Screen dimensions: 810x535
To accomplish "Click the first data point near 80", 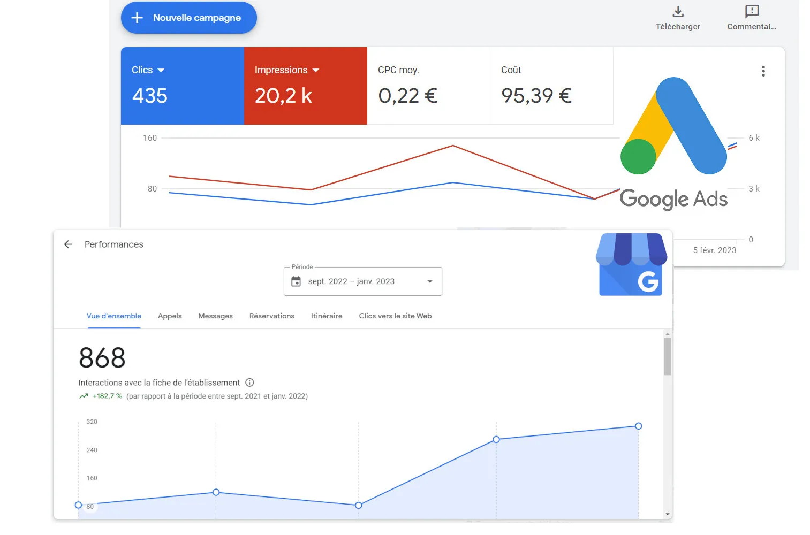I will click(79, 505).
